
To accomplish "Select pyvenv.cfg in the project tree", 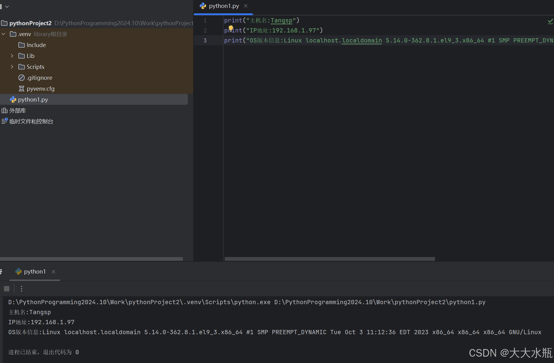I will coord(40,88).
